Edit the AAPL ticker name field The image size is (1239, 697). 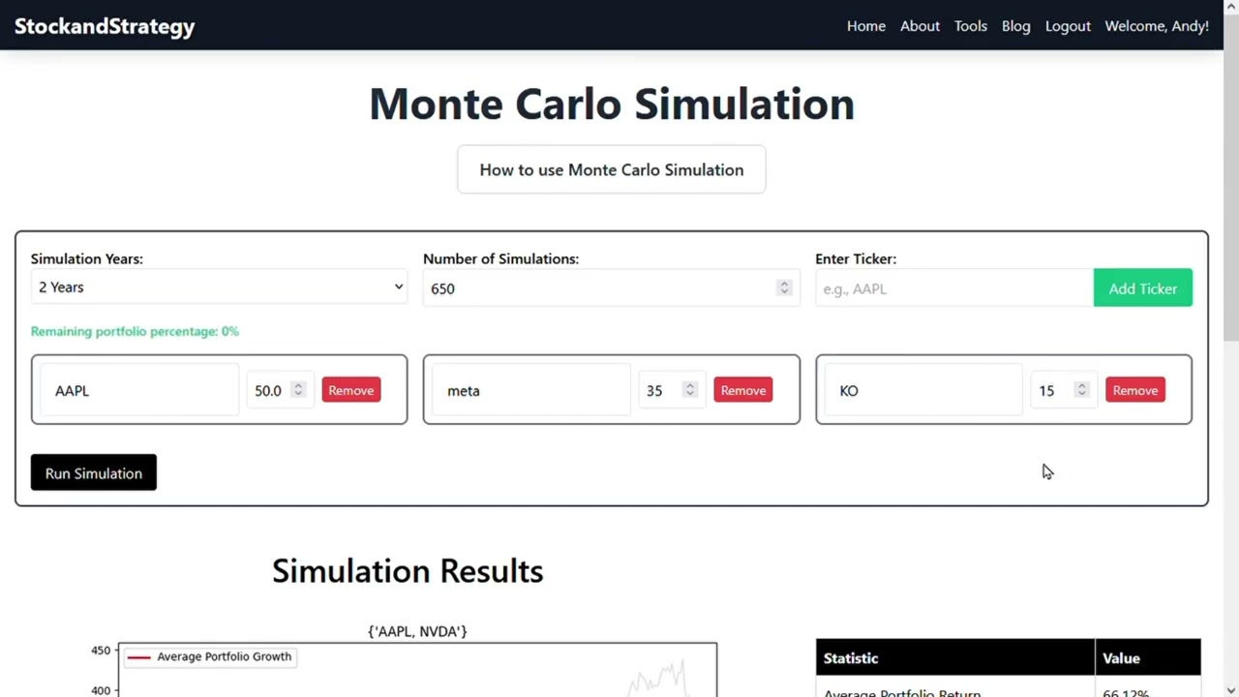click(140, 390)
